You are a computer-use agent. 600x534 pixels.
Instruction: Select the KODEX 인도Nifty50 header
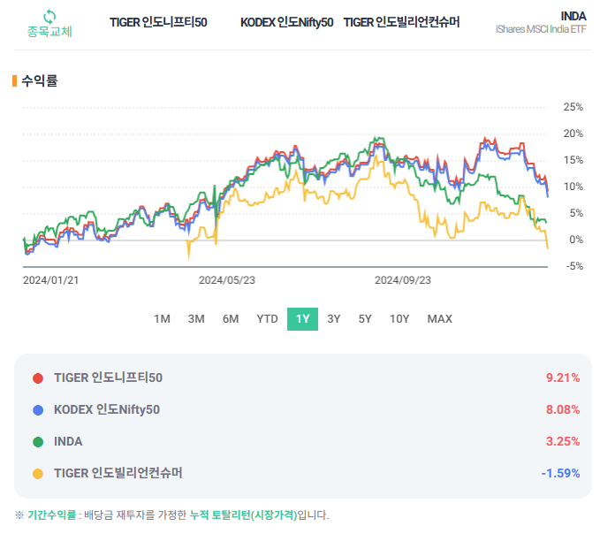tap(286, 23)
